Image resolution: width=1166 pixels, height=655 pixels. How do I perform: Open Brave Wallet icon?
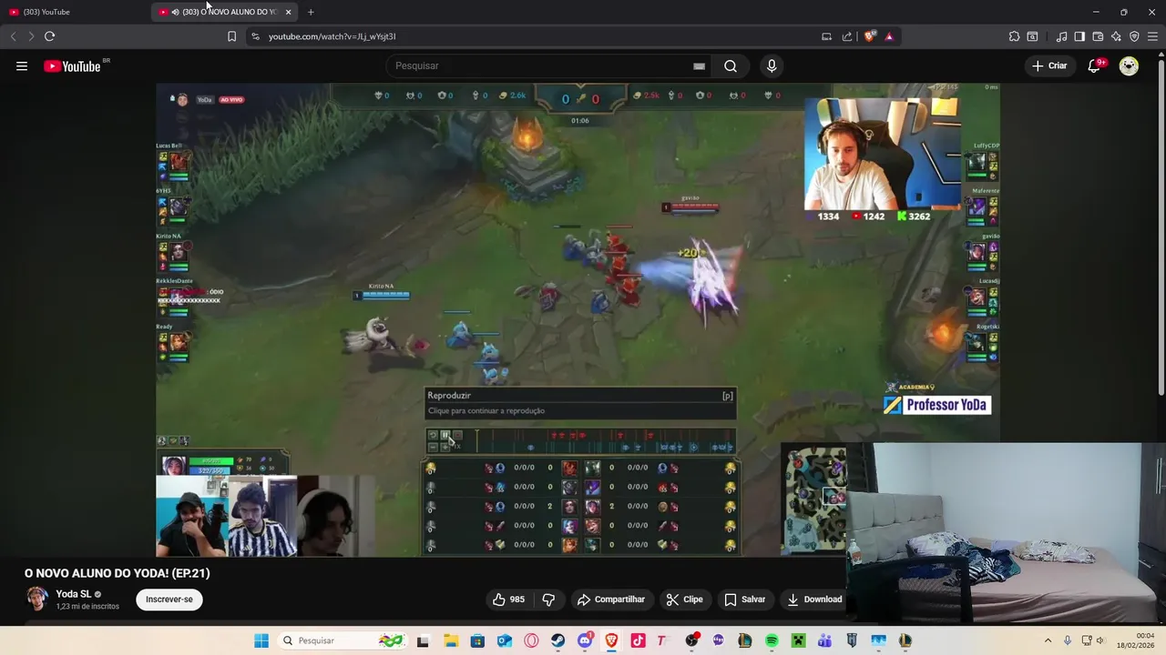1098,36
